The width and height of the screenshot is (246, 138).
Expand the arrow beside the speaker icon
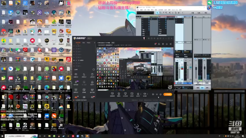coord(147,94)
